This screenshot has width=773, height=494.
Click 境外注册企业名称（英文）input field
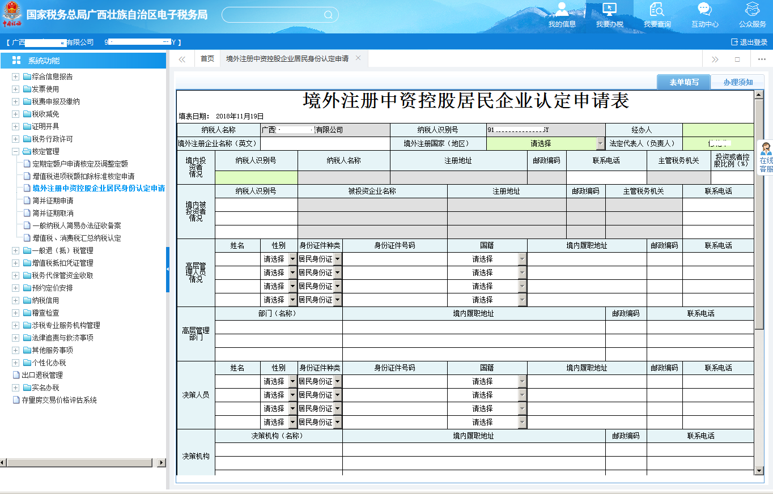point(325,143)
